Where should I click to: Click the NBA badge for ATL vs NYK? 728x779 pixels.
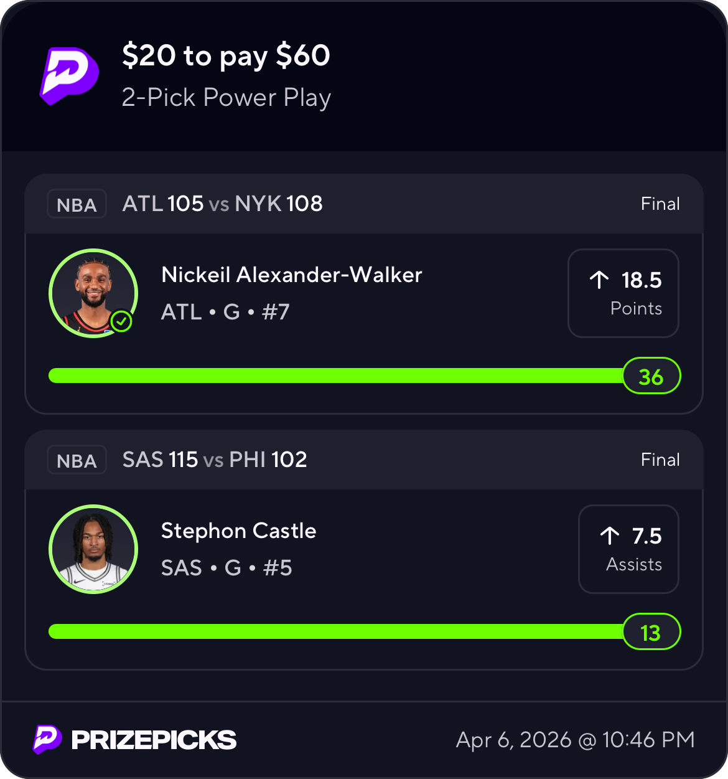point(77,204)
